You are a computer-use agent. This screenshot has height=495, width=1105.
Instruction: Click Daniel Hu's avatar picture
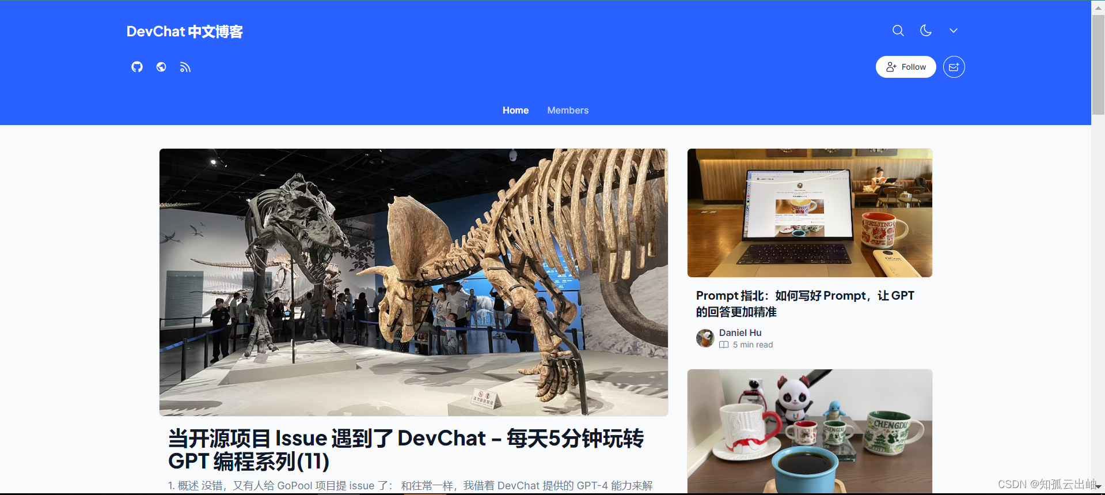705,338
